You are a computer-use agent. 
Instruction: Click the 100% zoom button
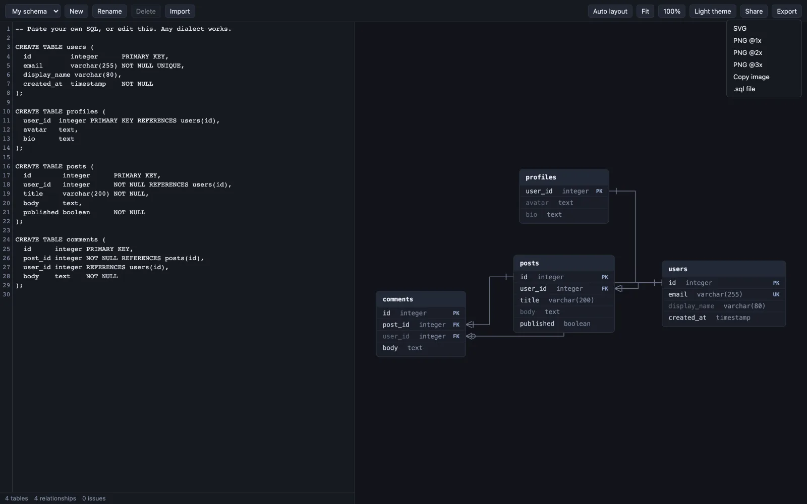pyautogui.click(x=671, y=11)
